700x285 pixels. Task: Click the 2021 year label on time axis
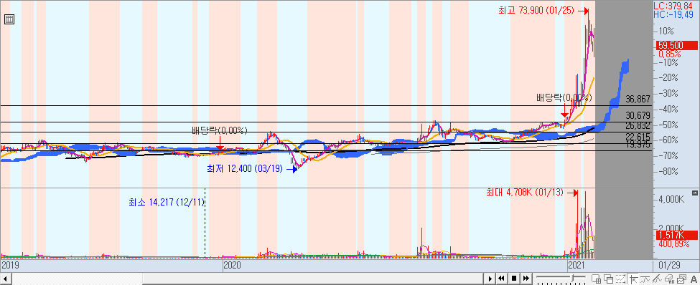[x=576, y=266]
